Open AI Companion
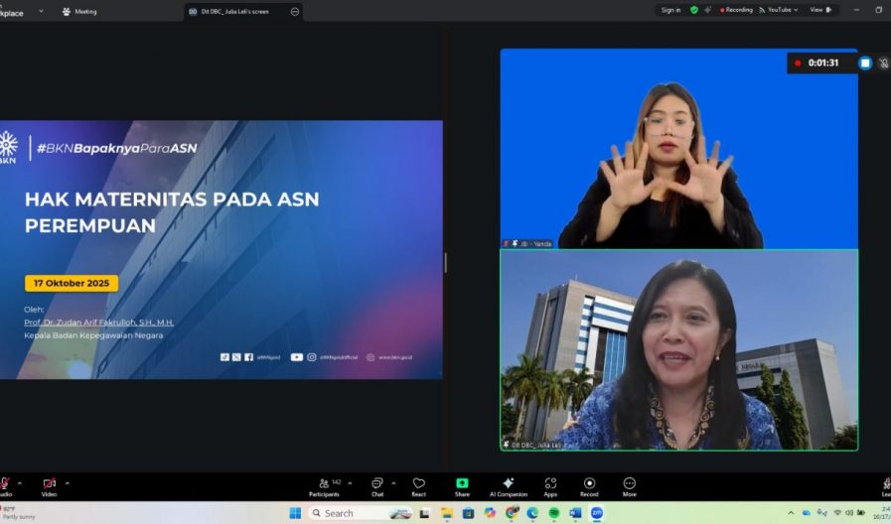891x524 pixels. click(508, 484)
